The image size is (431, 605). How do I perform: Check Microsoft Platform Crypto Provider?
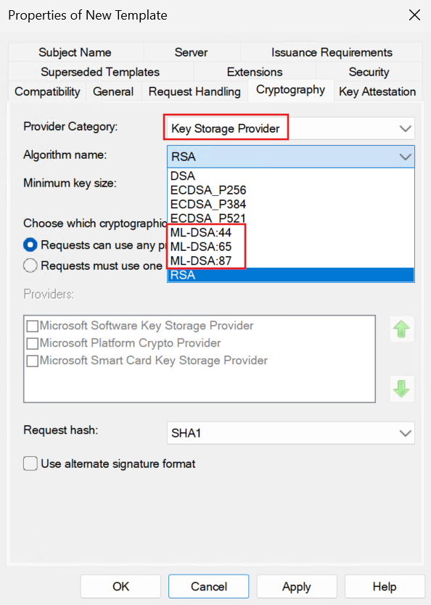(x=33, y=343)
